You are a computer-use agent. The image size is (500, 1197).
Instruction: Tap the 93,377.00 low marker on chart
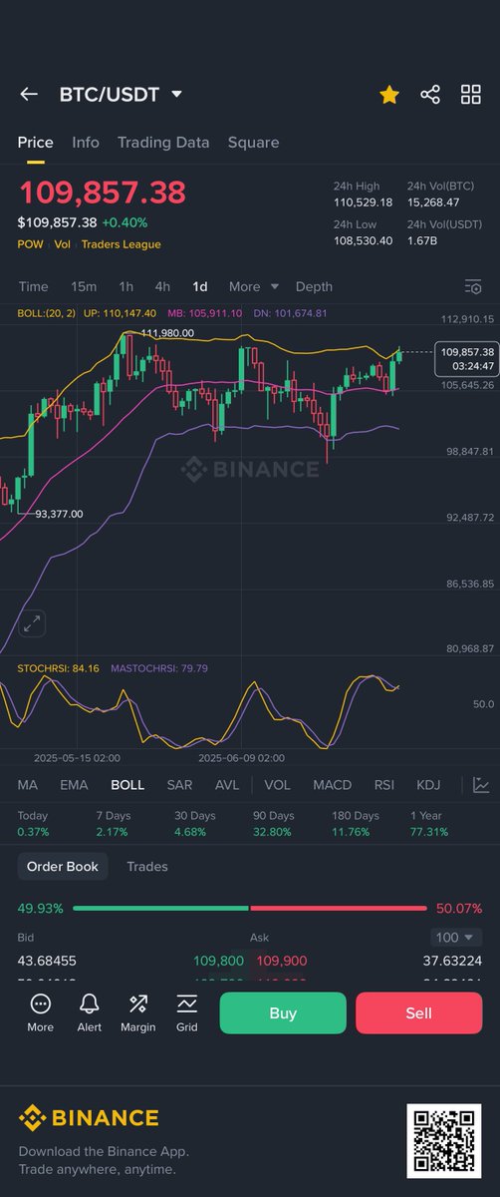tap(59, 514)
